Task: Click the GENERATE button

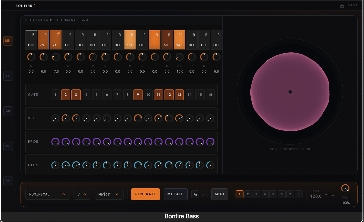Action: click(146, 194)
